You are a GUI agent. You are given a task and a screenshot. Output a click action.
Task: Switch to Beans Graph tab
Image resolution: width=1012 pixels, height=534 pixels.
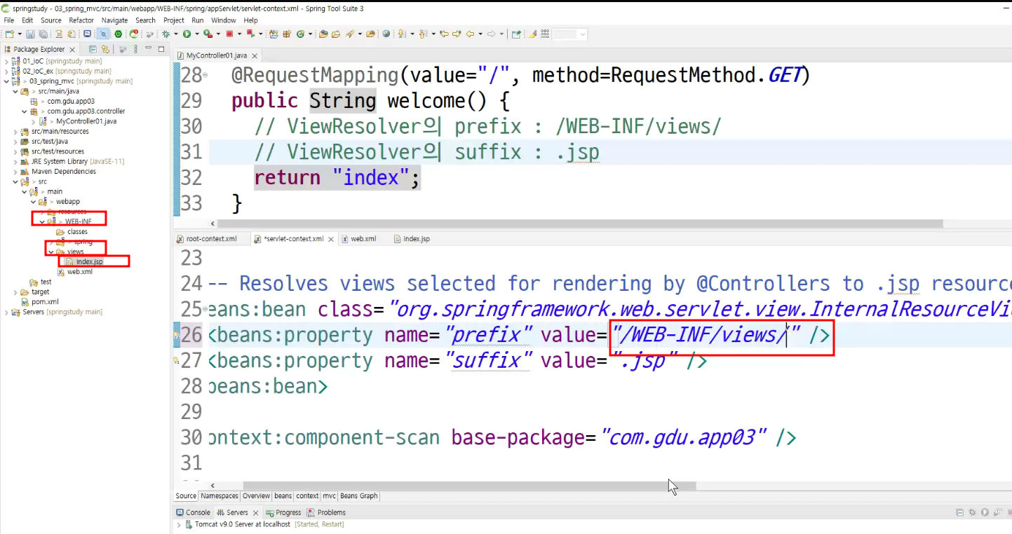[359, 495]
